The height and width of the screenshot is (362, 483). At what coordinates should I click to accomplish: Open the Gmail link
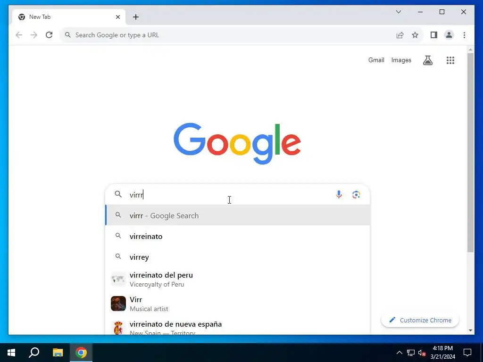click(376, 60)
